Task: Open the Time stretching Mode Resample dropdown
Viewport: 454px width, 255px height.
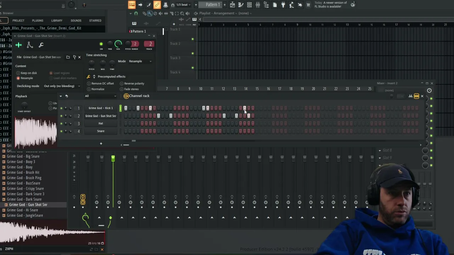Action: [140, 61]
